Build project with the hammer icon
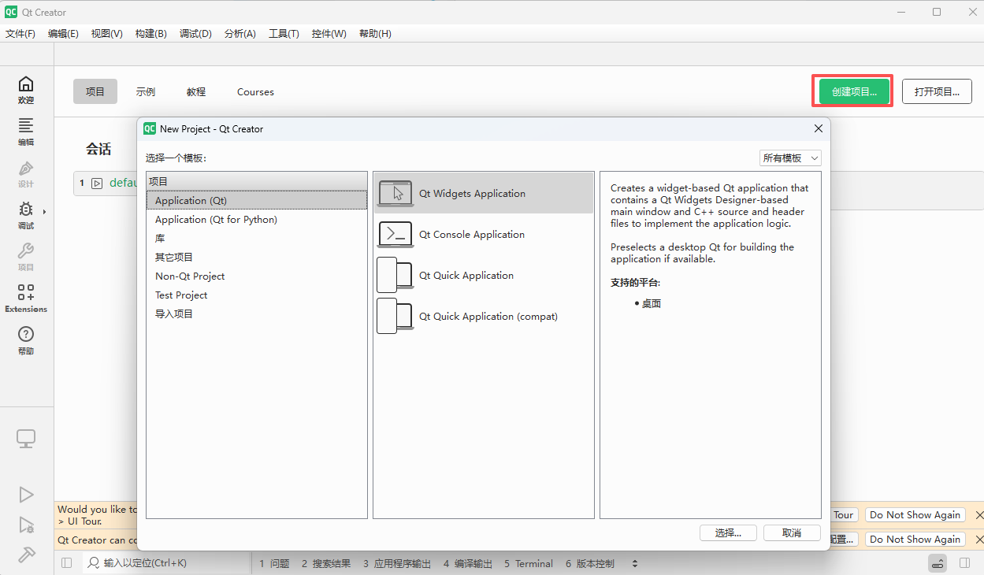 pos(26,555)
